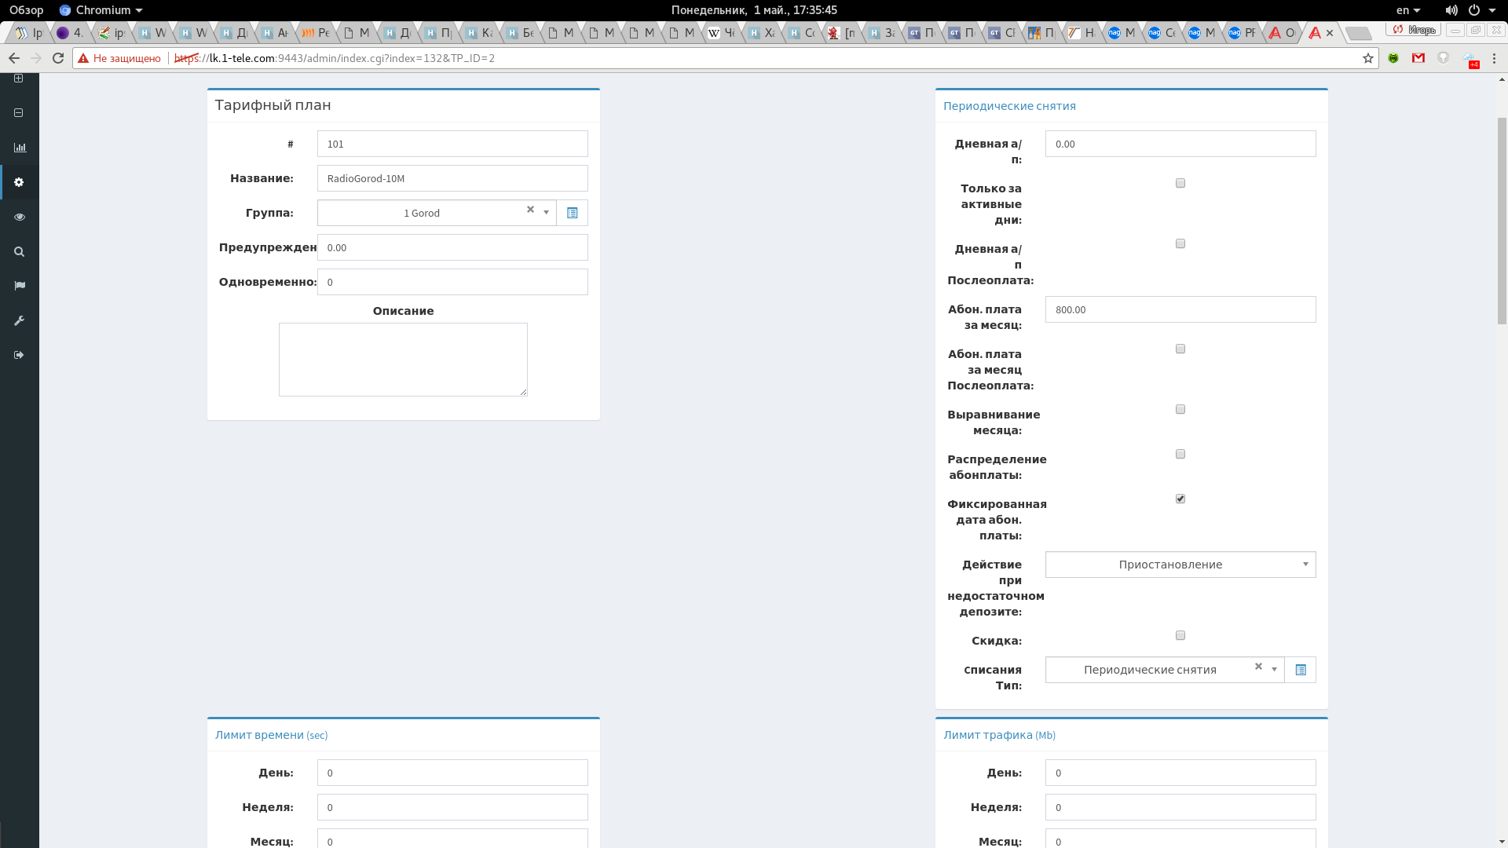
Task: Open the wrench maintenance sidebar icon
Action: (20, 320)
